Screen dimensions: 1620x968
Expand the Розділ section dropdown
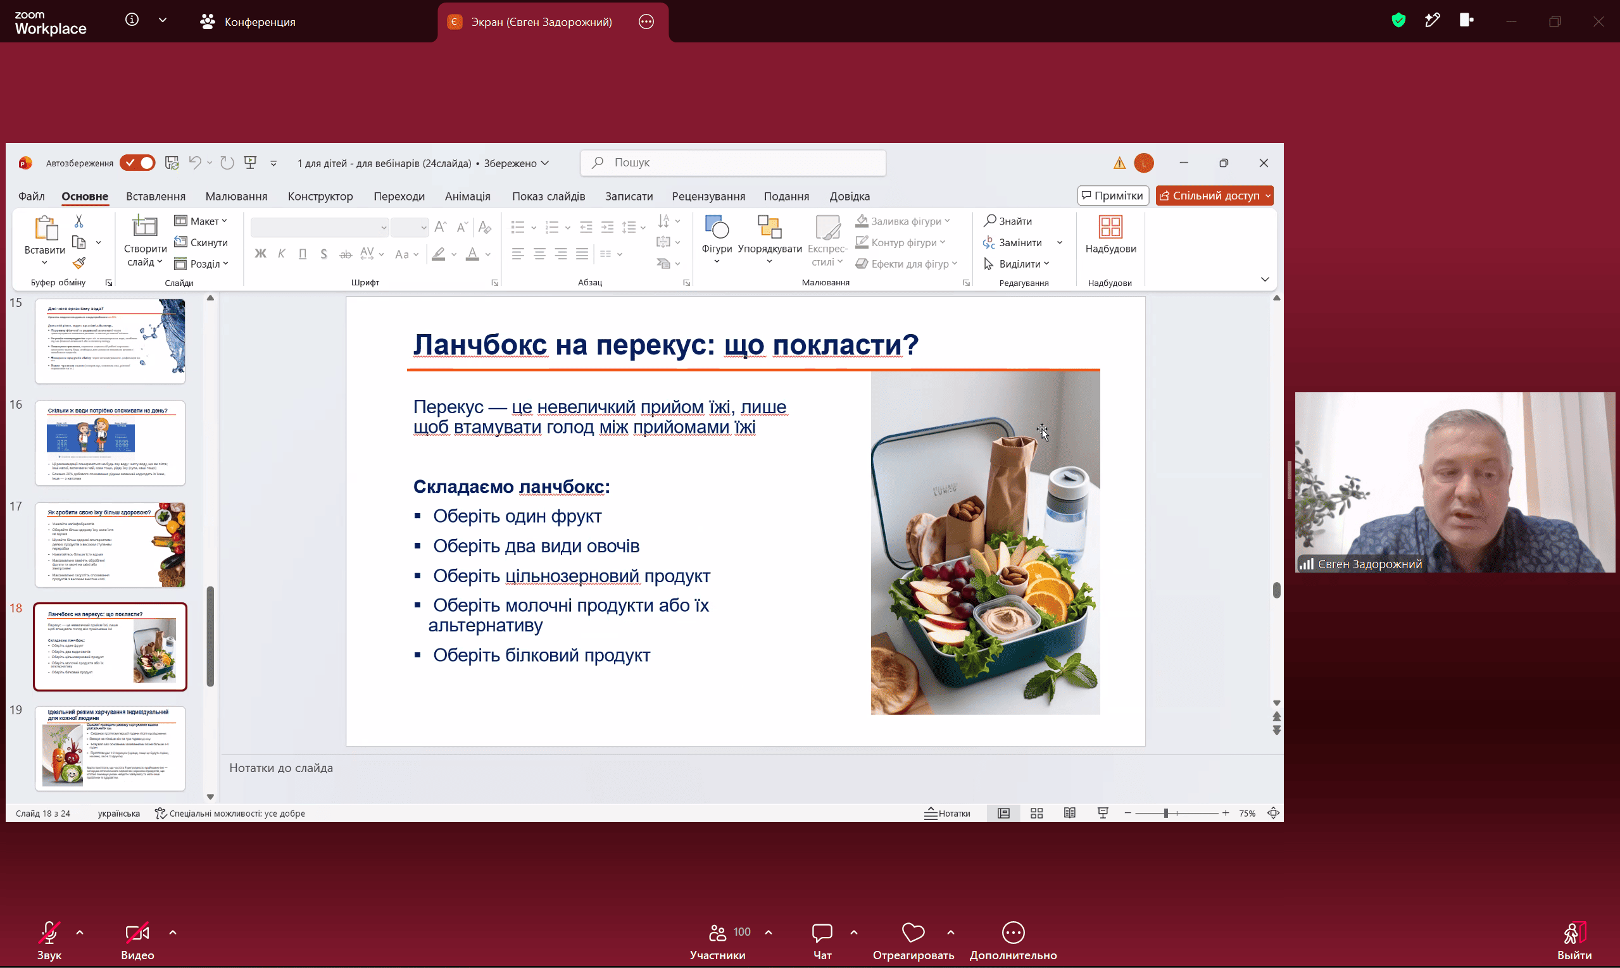click(x=201, y=264)
